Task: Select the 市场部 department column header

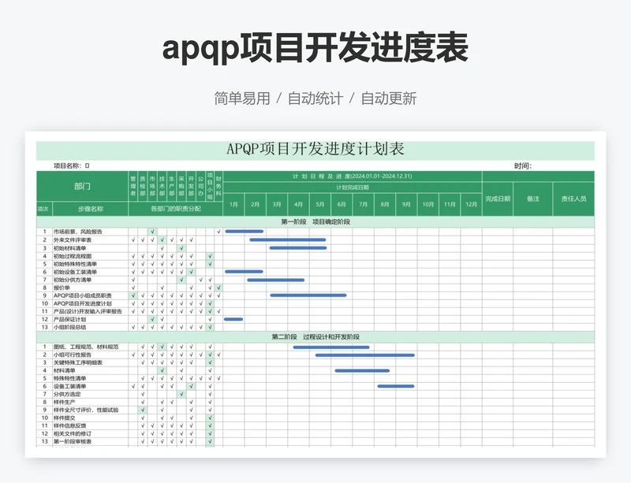Action: click(x=152, y=186)
